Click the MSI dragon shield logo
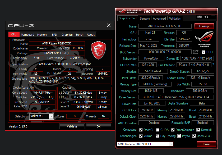Image resolution: width=222 pixels, height=155 pixels. [x=98, y=50]
